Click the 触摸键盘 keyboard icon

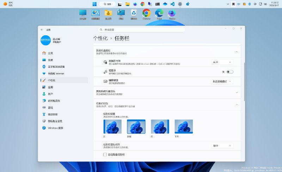[105, 81]
